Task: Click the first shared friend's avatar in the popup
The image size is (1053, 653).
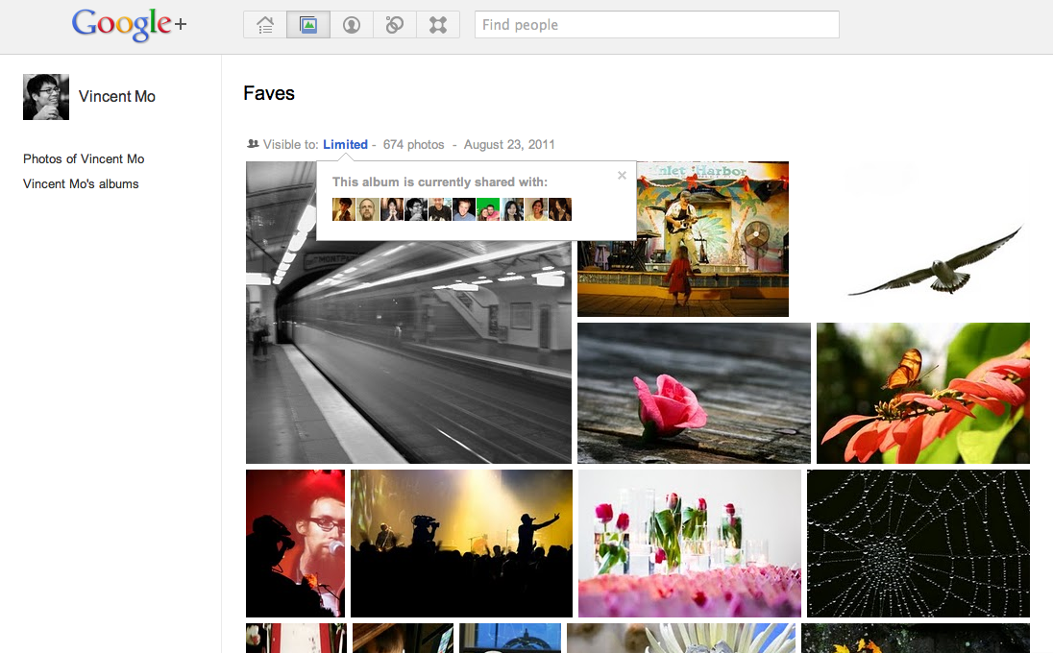Action: [x=344, y=208]
